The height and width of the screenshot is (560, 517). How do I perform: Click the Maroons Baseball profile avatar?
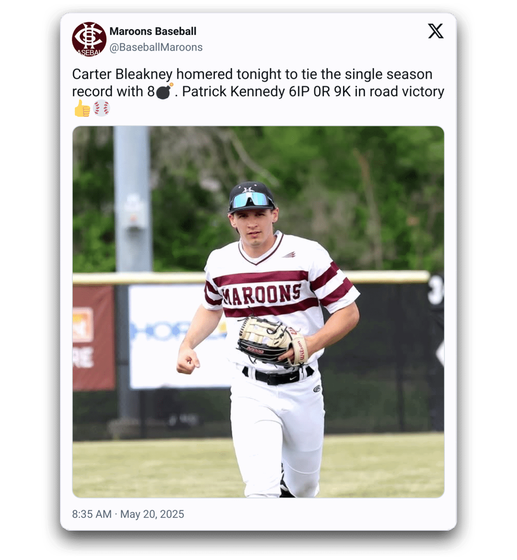89,39
